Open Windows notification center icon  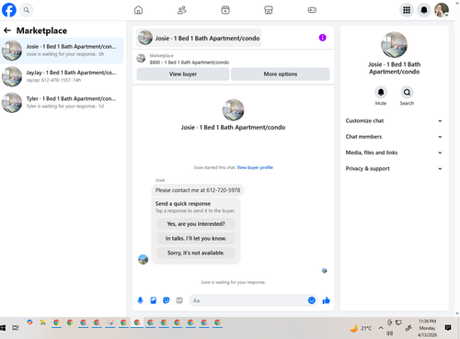(x=448, y=328)
